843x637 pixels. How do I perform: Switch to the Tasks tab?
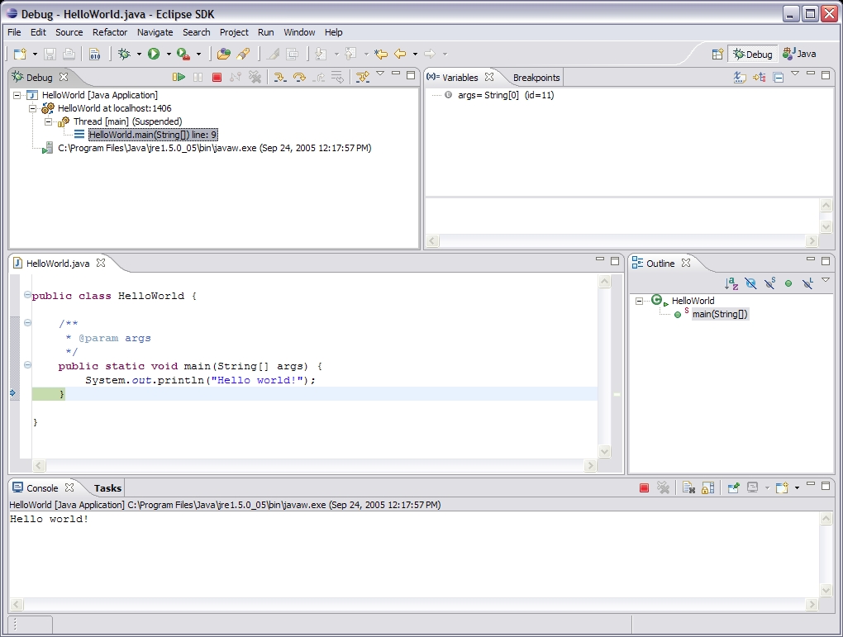click(107, 488)
